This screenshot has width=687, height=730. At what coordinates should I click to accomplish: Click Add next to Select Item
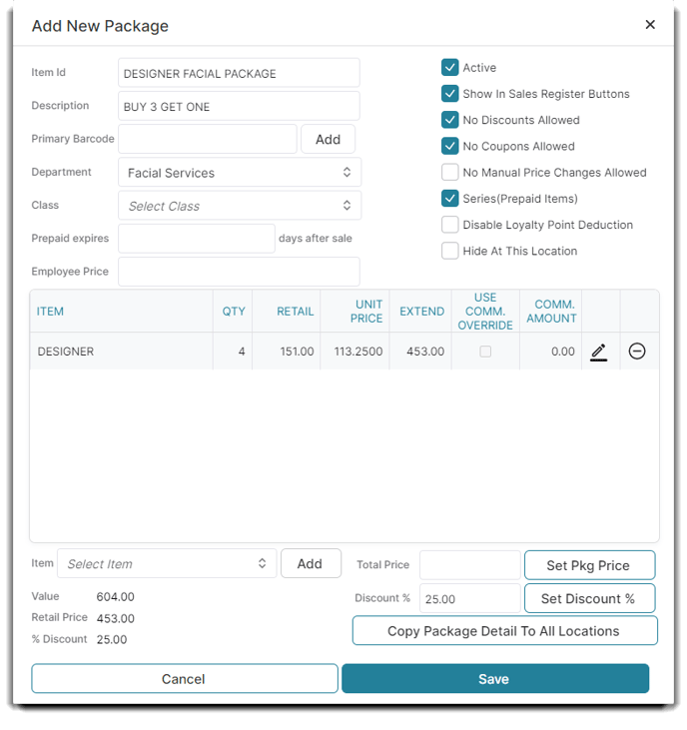(x=311, y=563)
